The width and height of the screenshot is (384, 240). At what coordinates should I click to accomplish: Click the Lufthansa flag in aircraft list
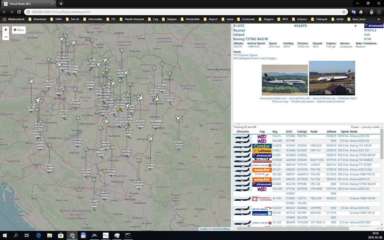(x=262, y=151)
